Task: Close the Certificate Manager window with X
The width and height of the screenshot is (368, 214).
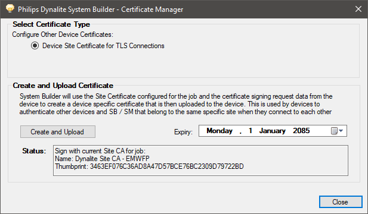Action: click(358, 9)
